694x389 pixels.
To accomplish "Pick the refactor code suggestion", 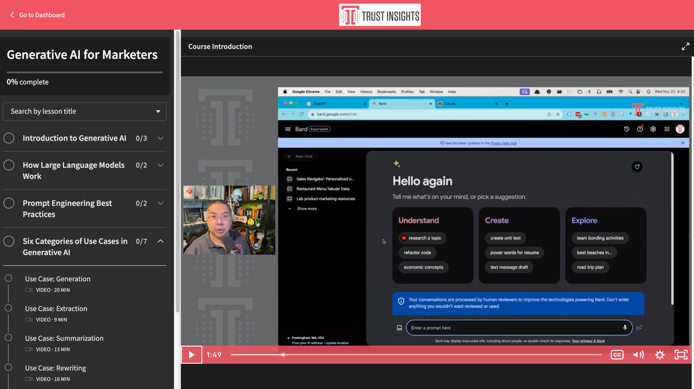I will [418, 252].
